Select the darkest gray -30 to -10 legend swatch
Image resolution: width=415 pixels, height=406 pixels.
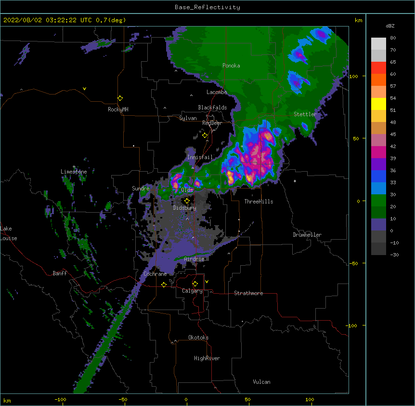(378, 249)
